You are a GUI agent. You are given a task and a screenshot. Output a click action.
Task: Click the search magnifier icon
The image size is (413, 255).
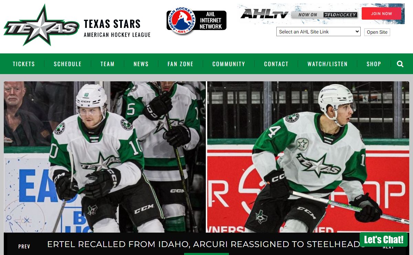click(x=400, y=64)
